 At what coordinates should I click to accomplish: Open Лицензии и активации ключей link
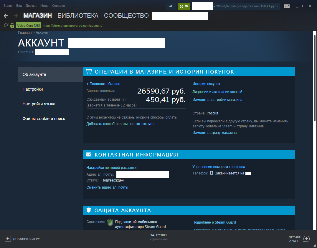coord(217,92)
